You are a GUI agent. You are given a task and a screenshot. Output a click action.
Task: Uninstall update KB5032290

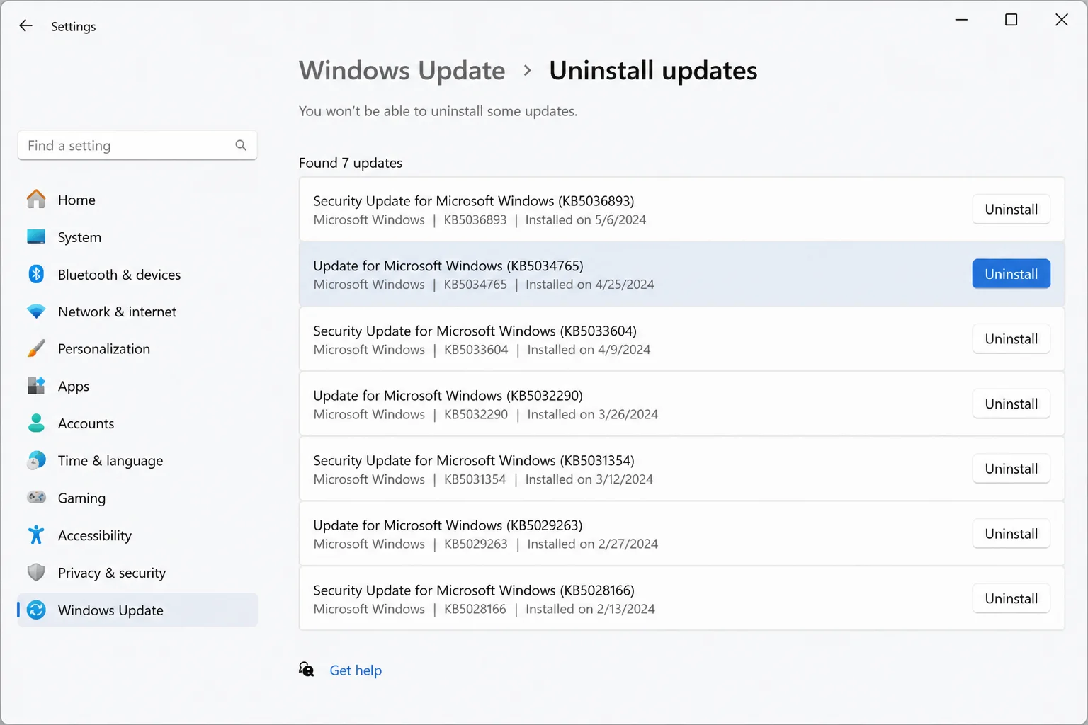click(x=1011, y=404)
